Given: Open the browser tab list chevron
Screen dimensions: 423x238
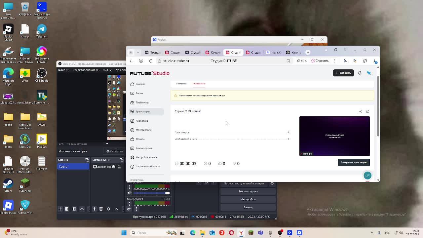Looking at the screenshot, I should coord(138,52).
